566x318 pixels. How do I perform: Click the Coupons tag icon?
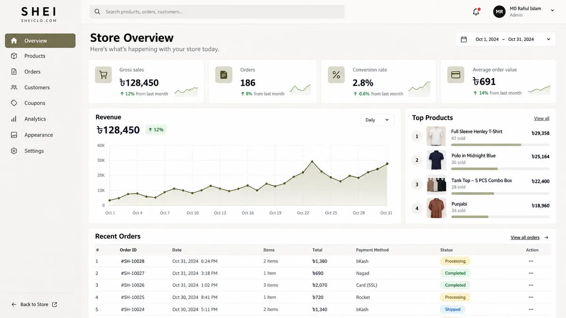[x=14, y=103]
